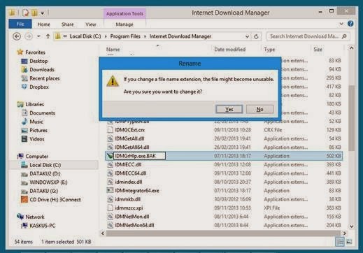
Task: Open the File ribbon tab
Action: (20, 24)
